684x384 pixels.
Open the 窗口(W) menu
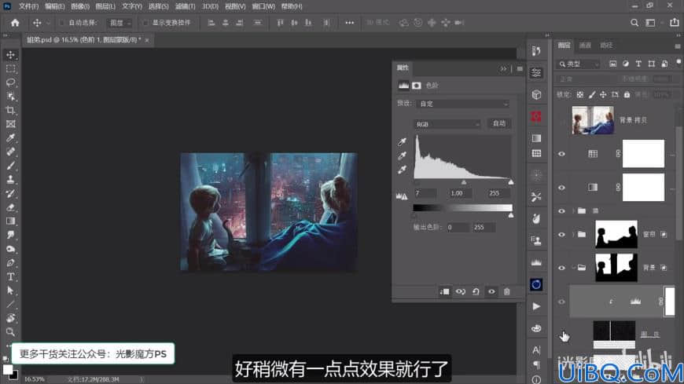coord(263,6)
